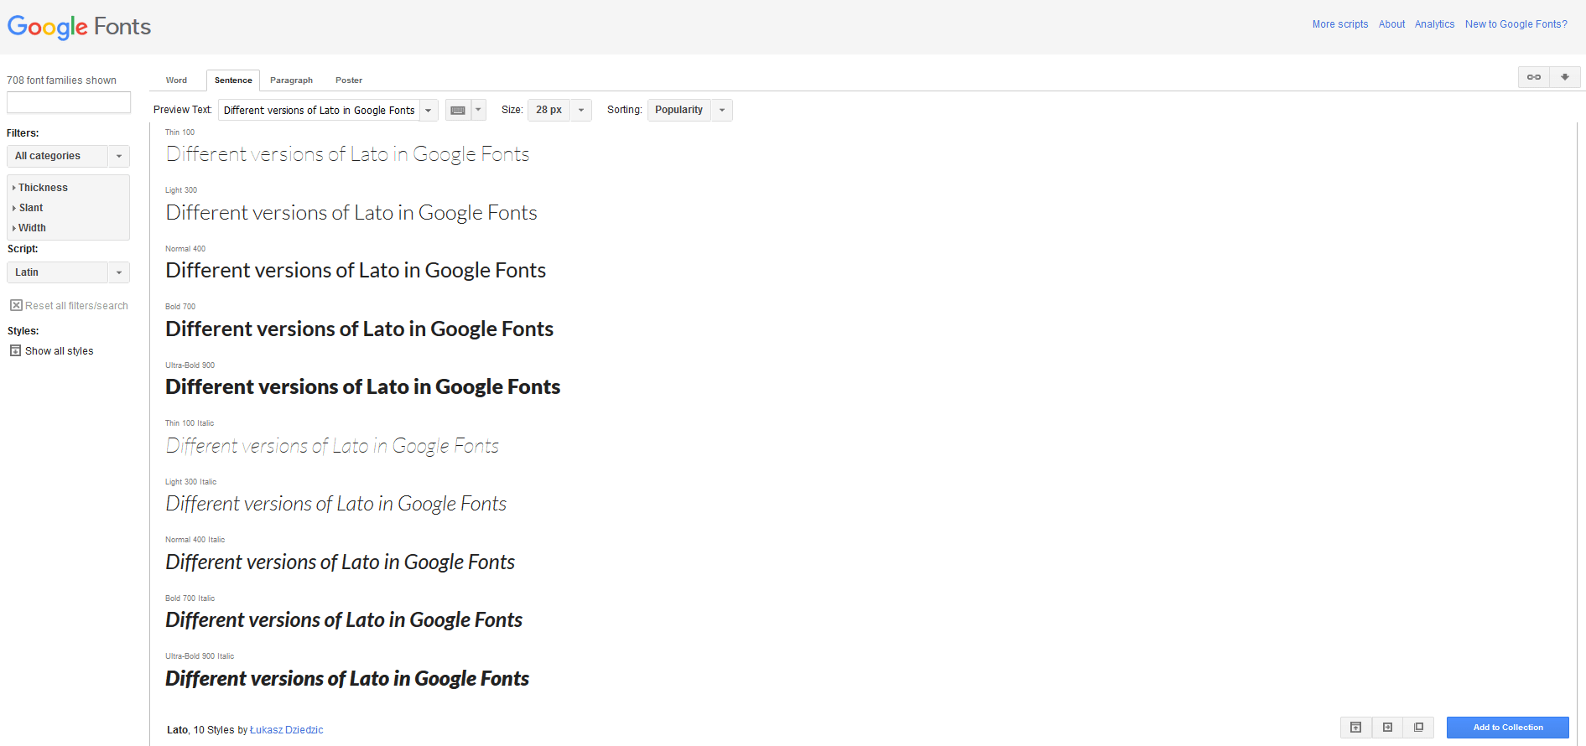This screenshot has height=746, width=1586.
Task: Open the keyboard options dropdown arrow
Action: click(x=479, y=110)
